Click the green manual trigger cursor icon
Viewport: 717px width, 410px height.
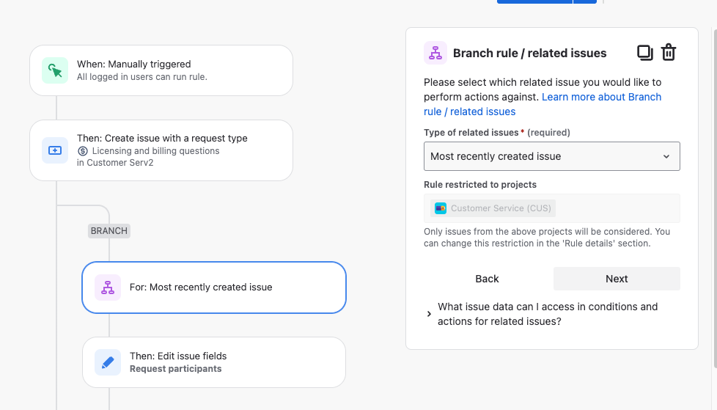pos(55,70)
